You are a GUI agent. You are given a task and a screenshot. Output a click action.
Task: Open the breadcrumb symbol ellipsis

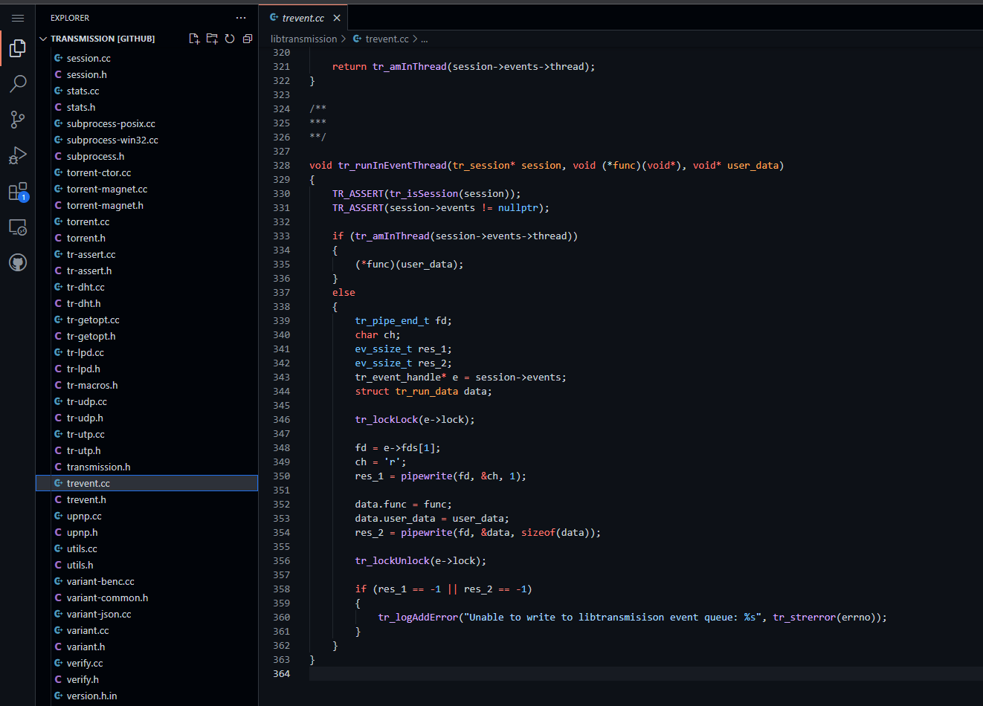click(424, 39)
